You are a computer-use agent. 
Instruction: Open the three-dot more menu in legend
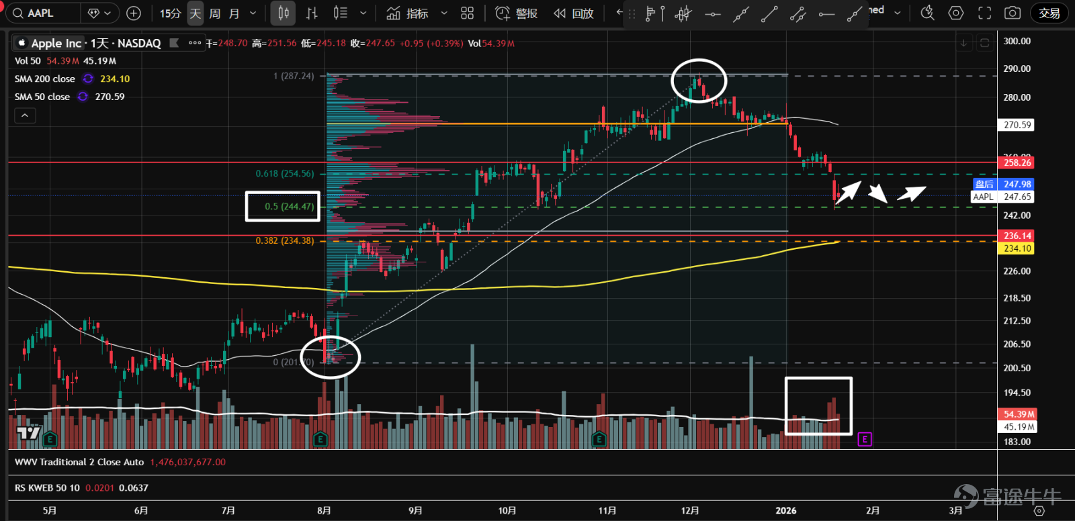click(195, 43)
